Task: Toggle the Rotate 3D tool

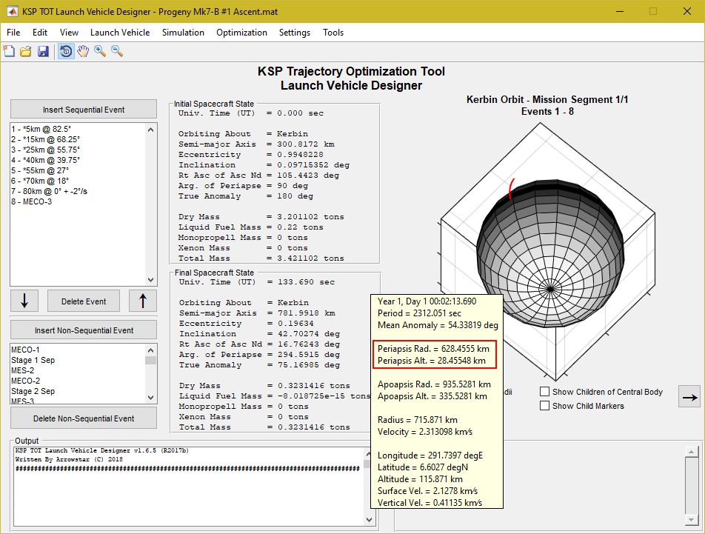Action: (66, 51)
